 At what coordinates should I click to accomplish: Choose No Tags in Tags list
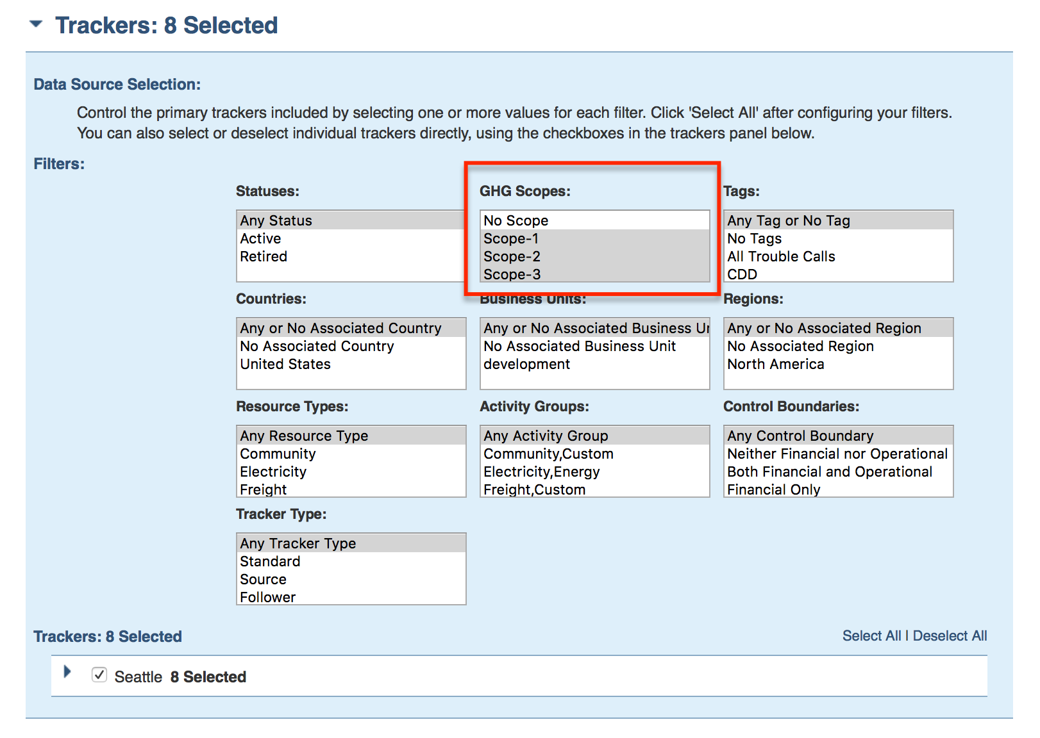[x=754, y=238]
